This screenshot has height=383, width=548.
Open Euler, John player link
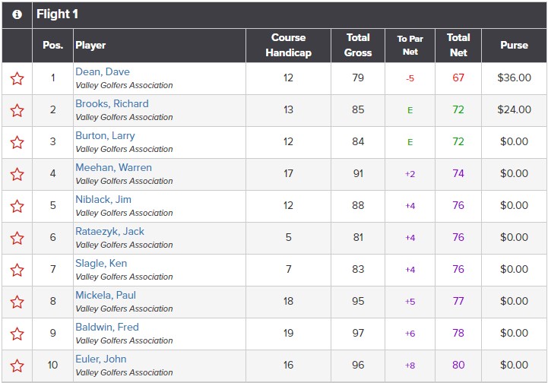point(101,359)
